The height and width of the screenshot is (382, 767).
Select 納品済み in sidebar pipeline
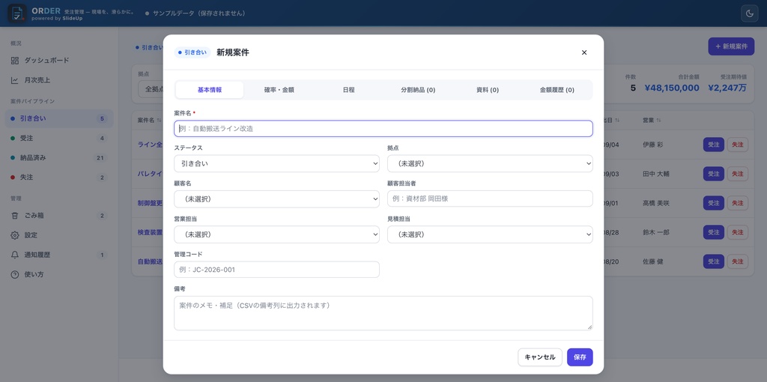click(x=59, y=157)
